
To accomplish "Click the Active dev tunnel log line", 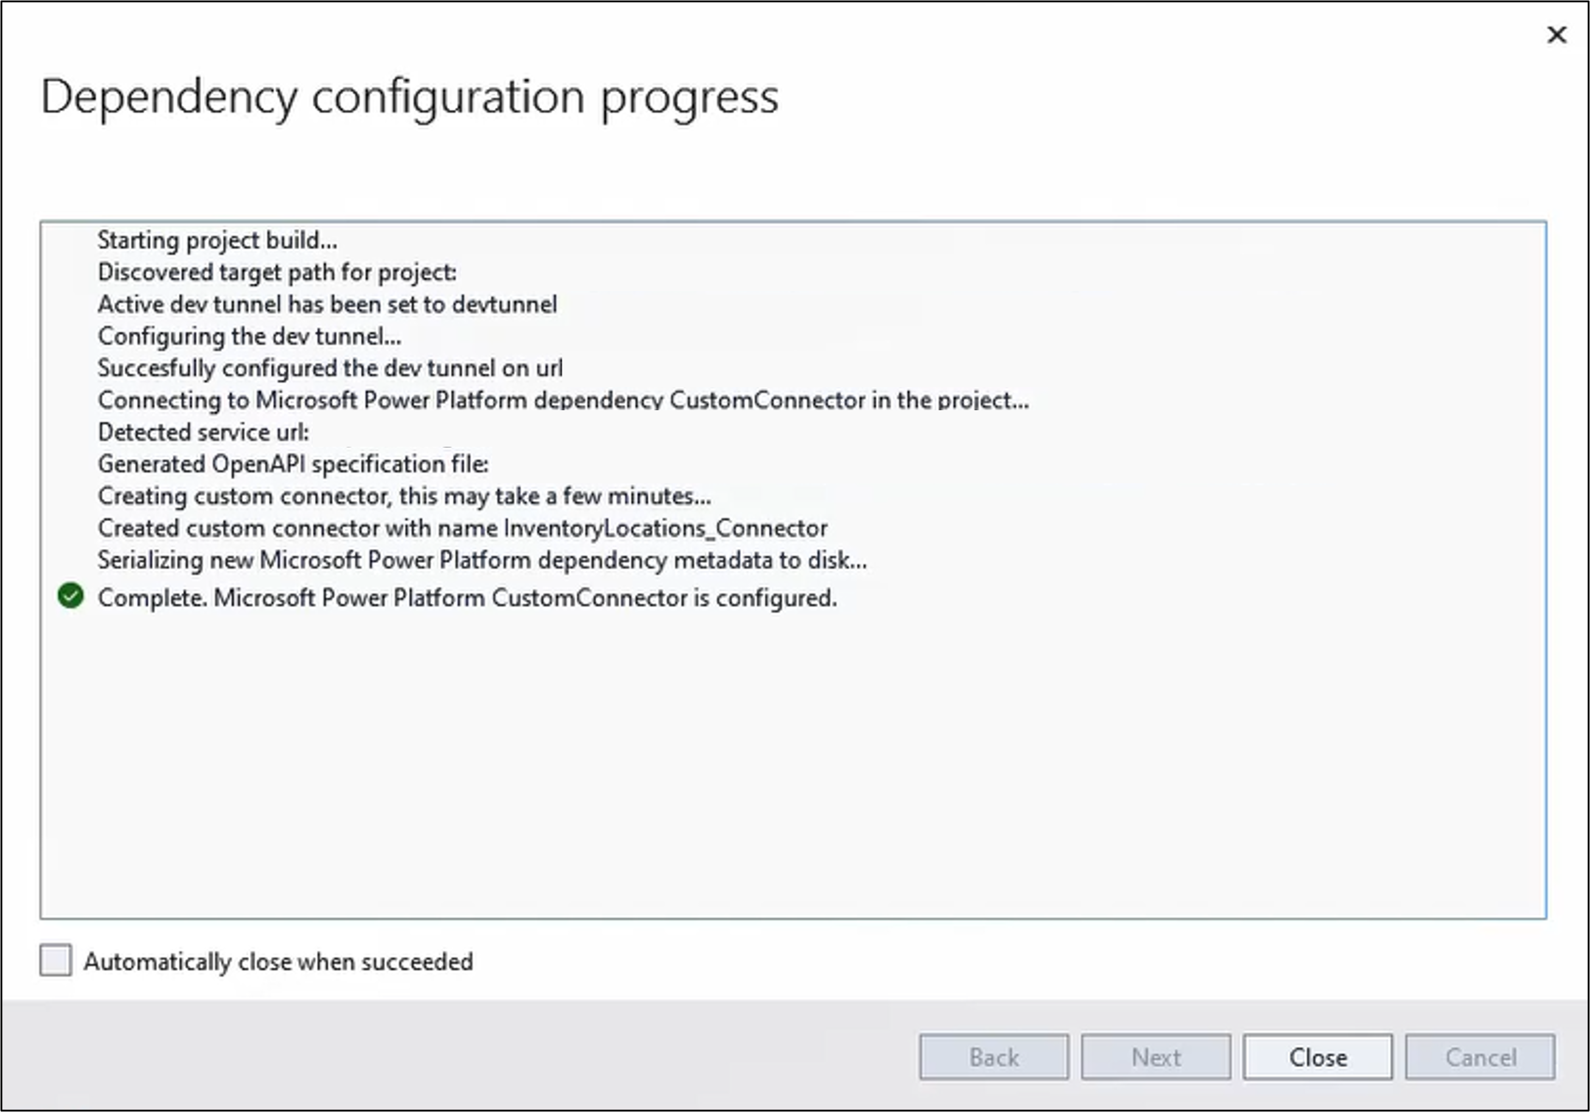I will click(x=327, y=304).
